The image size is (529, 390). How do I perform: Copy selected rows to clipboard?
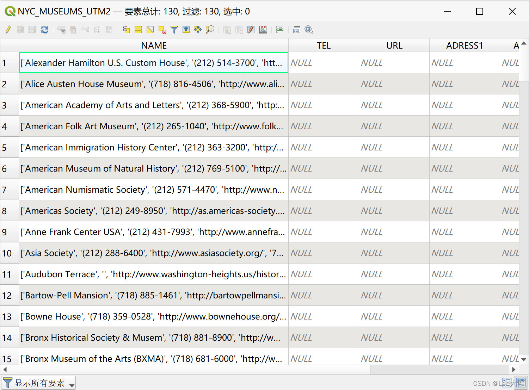97,30
